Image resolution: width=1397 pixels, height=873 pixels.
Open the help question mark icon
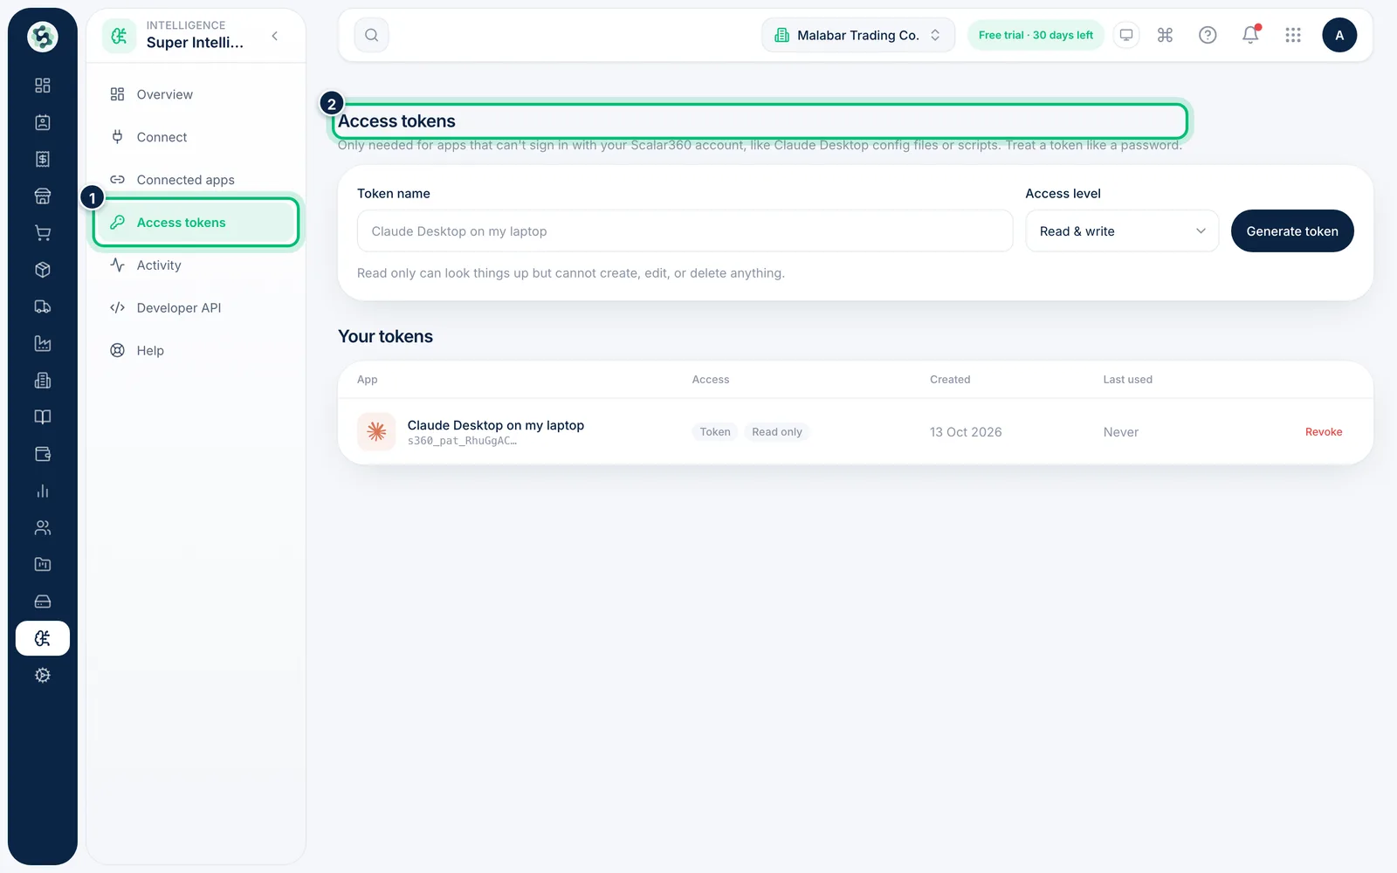click(1208, 35)
